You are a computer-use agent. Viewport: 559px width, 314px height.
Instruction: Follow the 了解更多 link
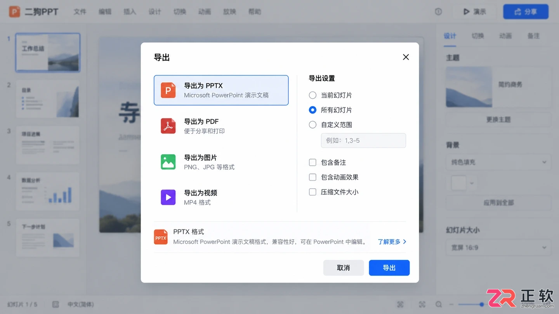coord(392,242)
